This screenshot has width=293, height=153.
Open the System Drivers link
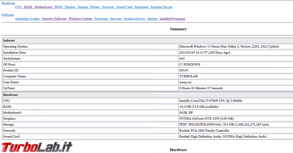[x=134, y=19]
